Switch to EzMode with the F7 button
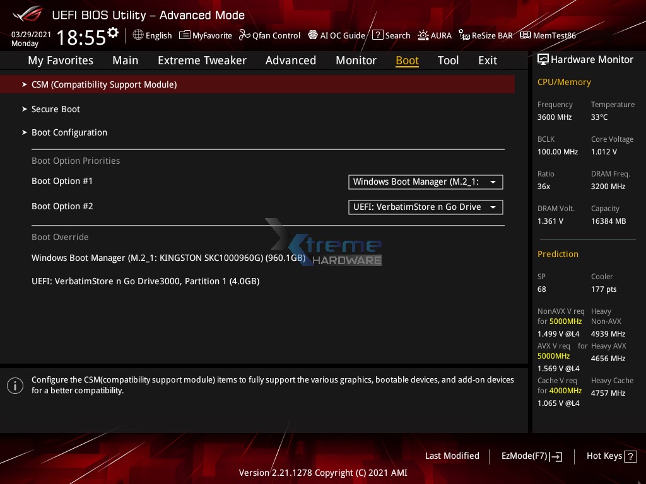Image resolution: width=646 pixels, height=484 pixels. [x=531, y=456]
